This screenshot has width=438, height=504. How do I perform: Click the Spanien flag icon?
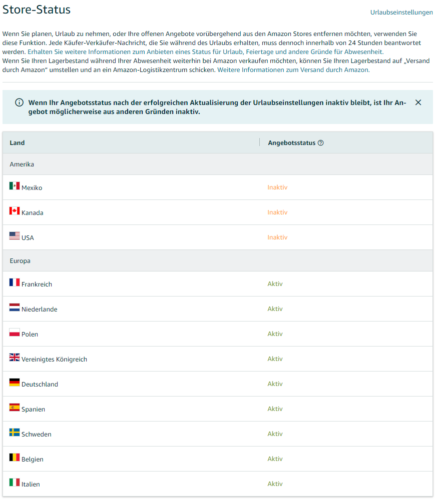pos(15,407)
